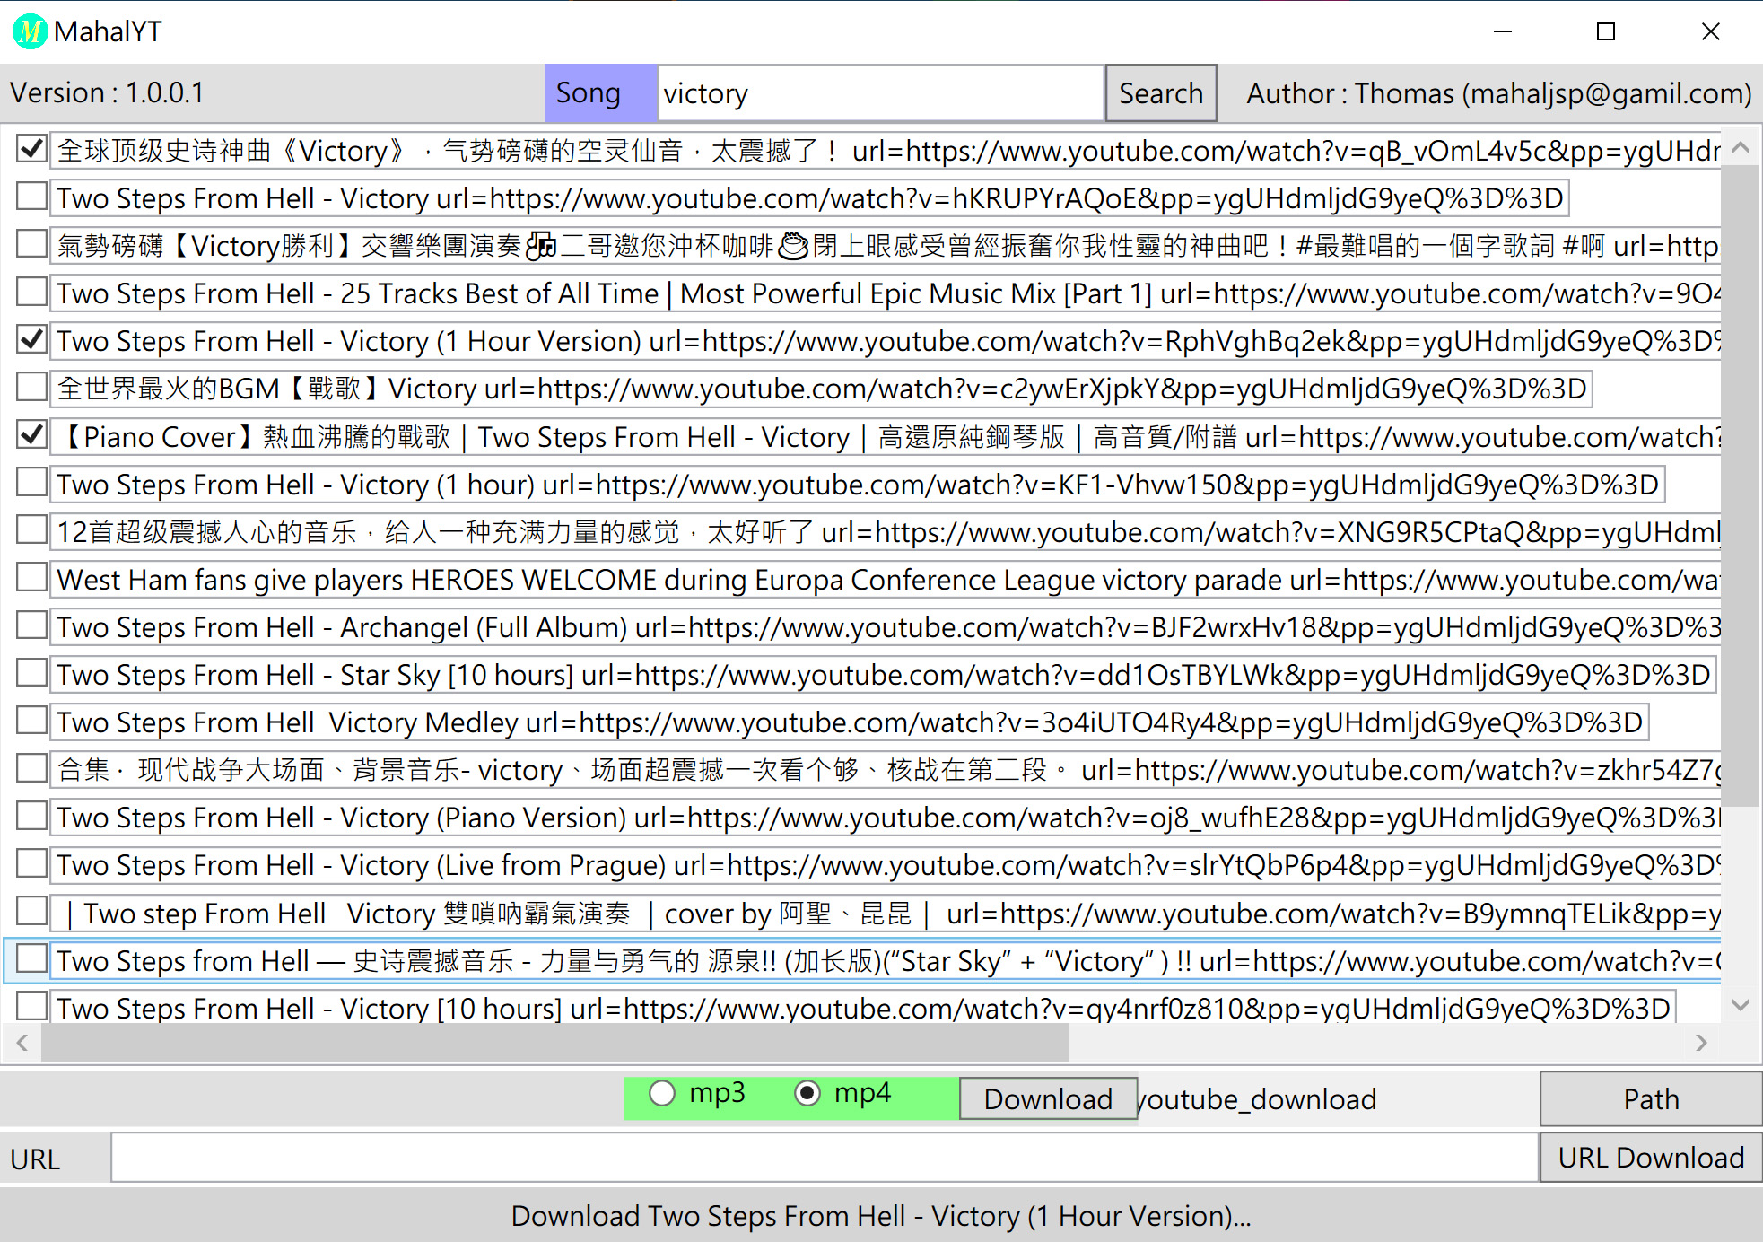
Task: Check Two Steps From Hell Archangel album
Action: point(32,625)
